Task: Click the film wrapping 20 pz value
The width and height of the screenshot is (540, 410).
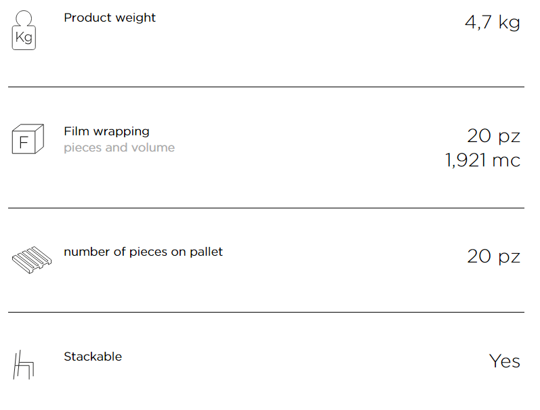Action: [x=493, y=136]
